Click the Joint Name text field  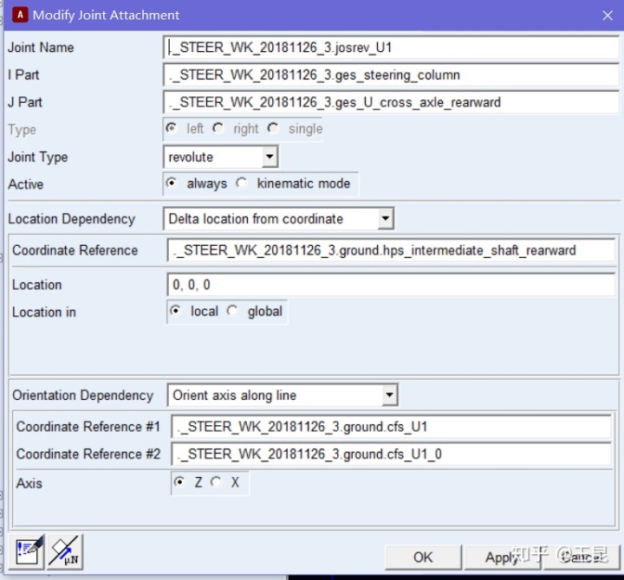(x=390, y=48)
